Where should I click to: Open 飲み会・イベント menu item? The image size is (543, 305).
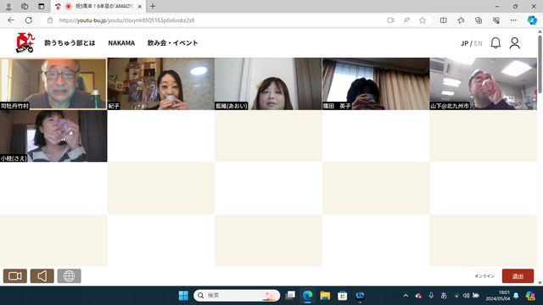pos(172,43)
